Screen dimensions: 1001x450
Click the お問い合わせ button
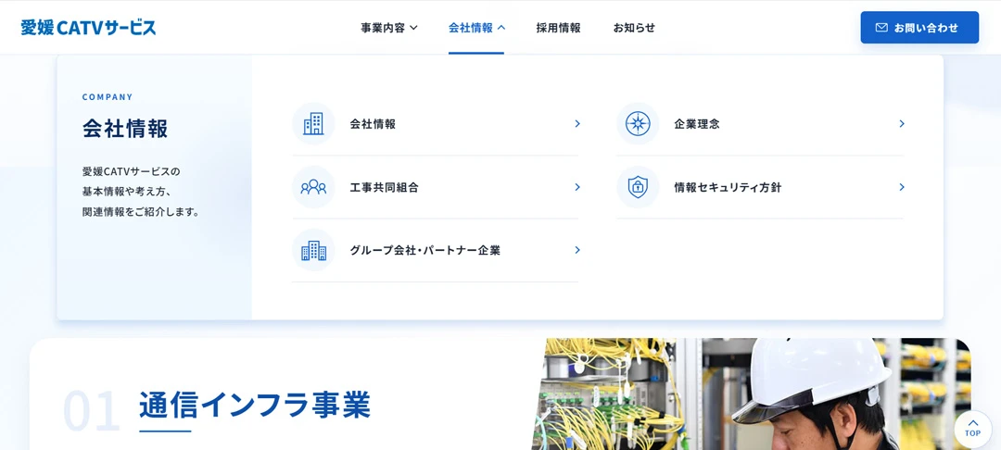919,28
